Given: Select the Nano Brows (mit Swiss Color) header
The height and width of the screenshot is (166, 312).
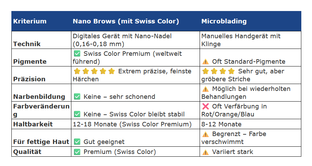Looking at the screenshot, I should coord(126,21).
